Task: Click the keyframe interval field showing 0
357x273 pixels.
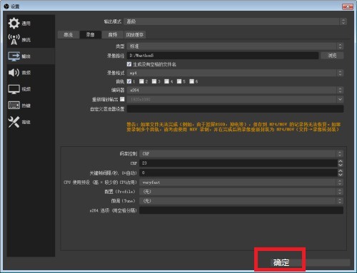Action: [x=238, y=172]
